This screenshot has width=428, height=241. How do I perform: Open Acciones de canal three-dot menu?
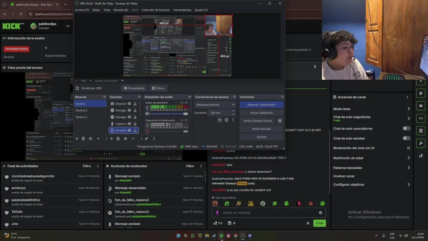pos(407,97)
